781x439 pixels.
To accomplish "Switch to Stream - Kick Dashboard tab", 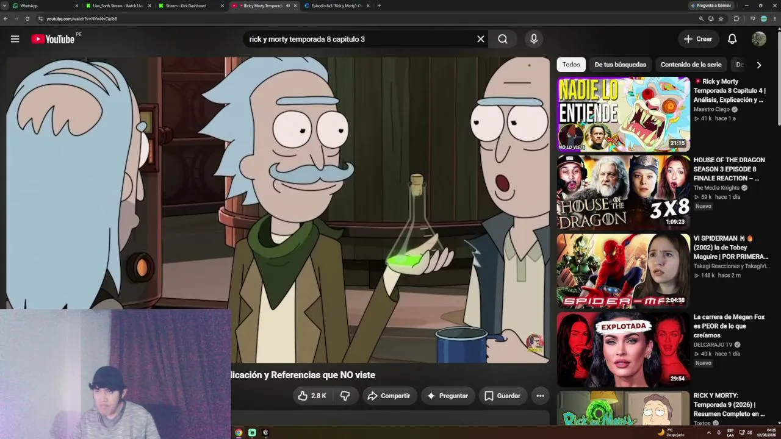I will tap(190, 5).
